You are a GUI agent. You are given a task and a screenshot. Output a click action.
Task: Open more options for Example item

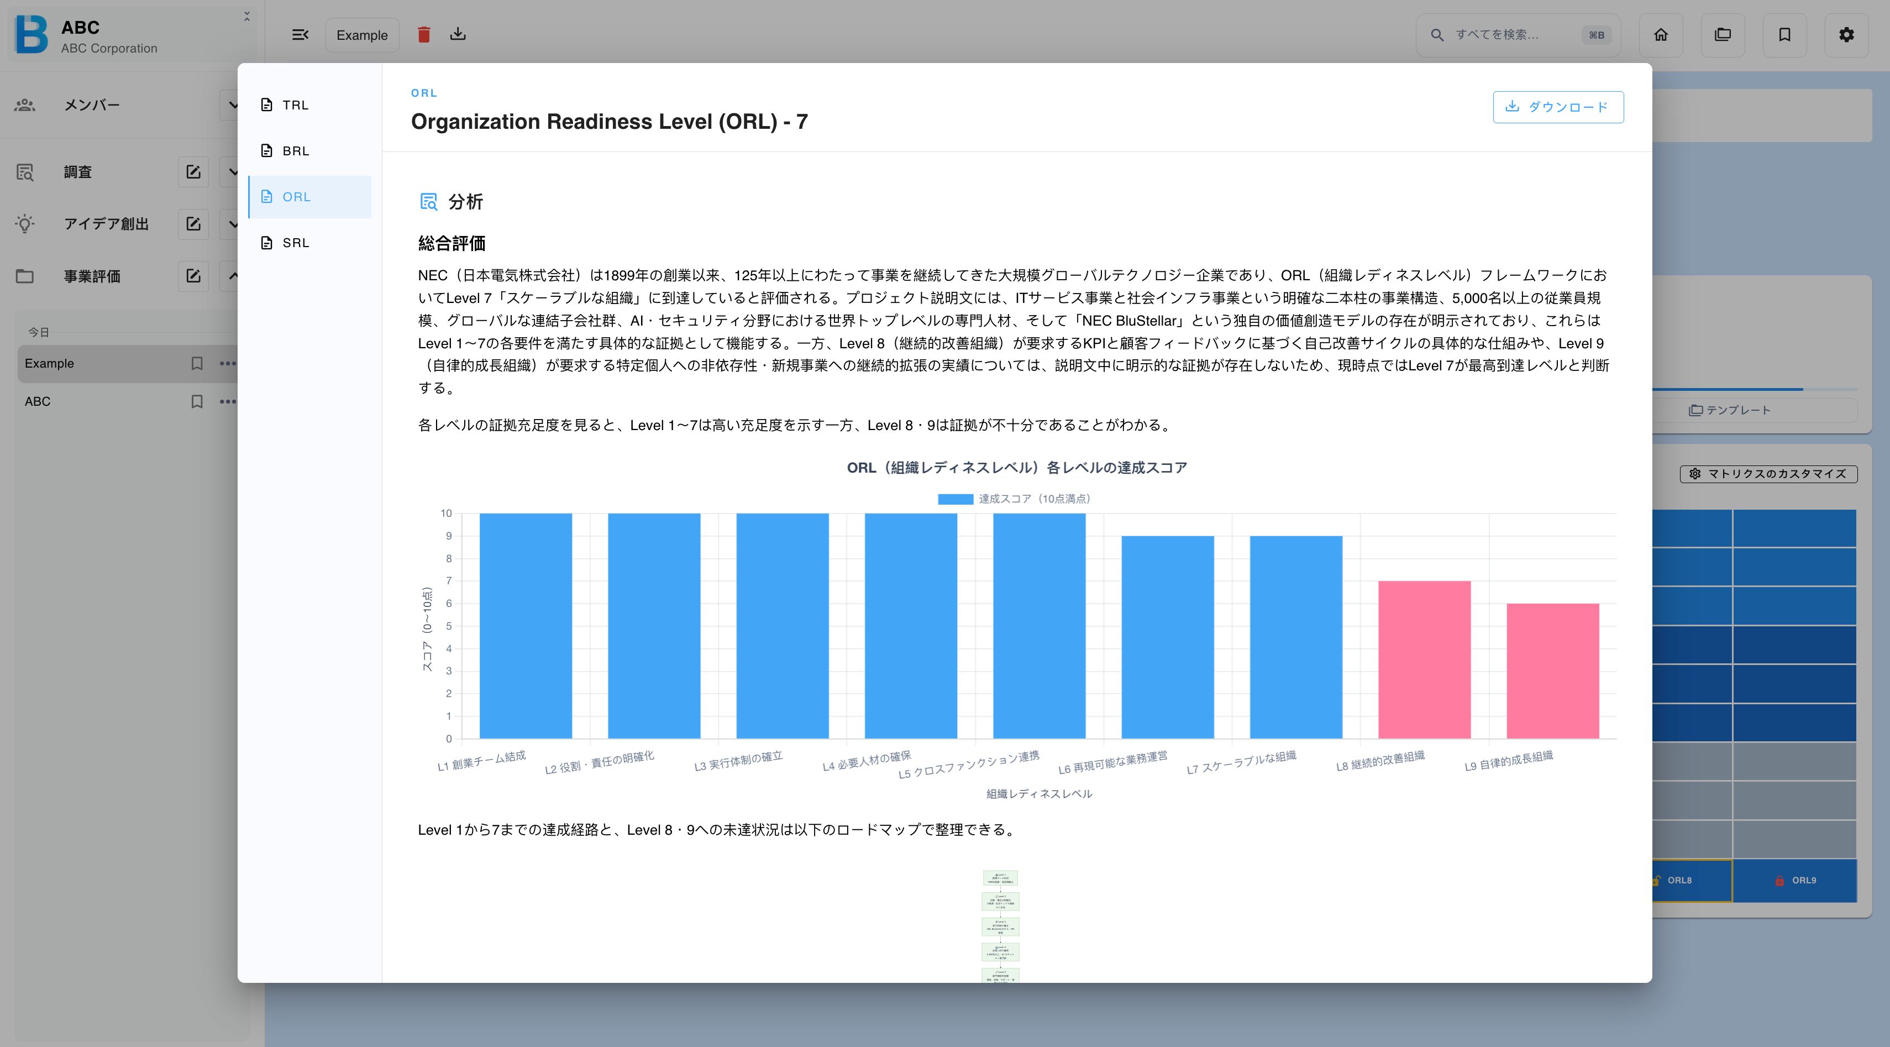point(228,363)
